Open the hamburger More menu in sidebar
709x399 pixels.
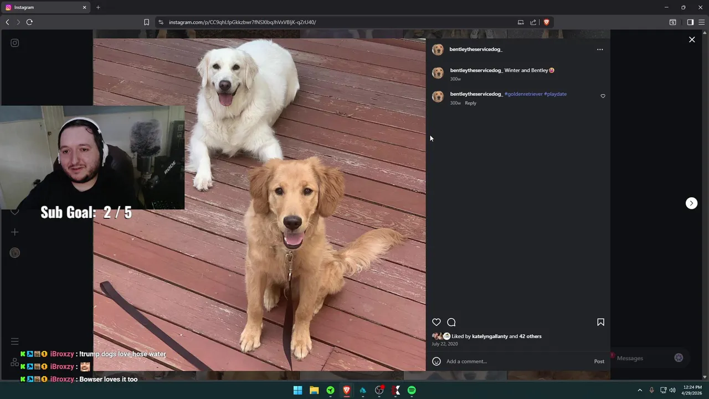point(15,341)
